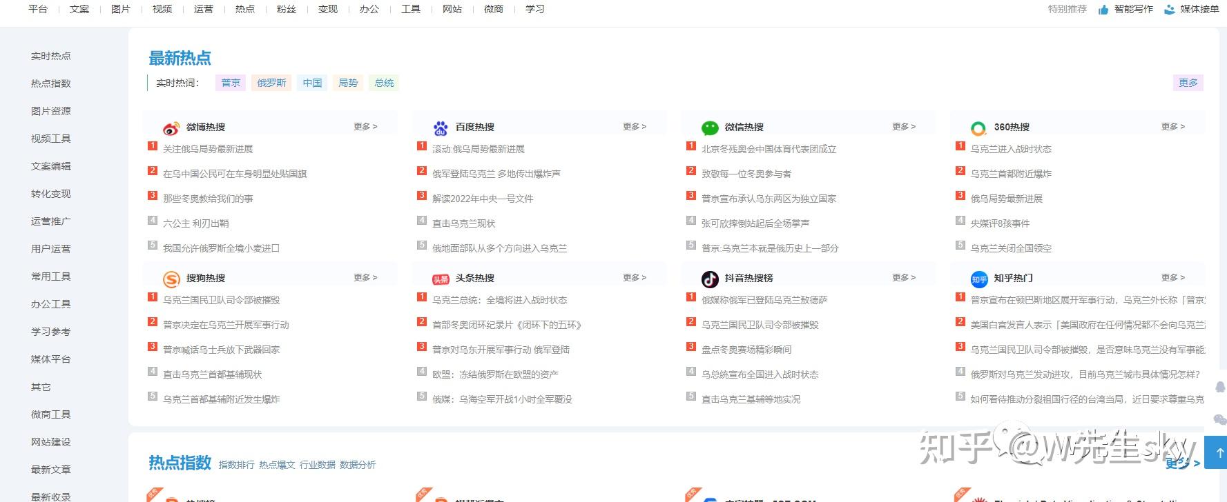Open 关注俄乌局势最新进展 Weibo item
This screenshot has width=1227, height=502.
click(x=208, y=149)
